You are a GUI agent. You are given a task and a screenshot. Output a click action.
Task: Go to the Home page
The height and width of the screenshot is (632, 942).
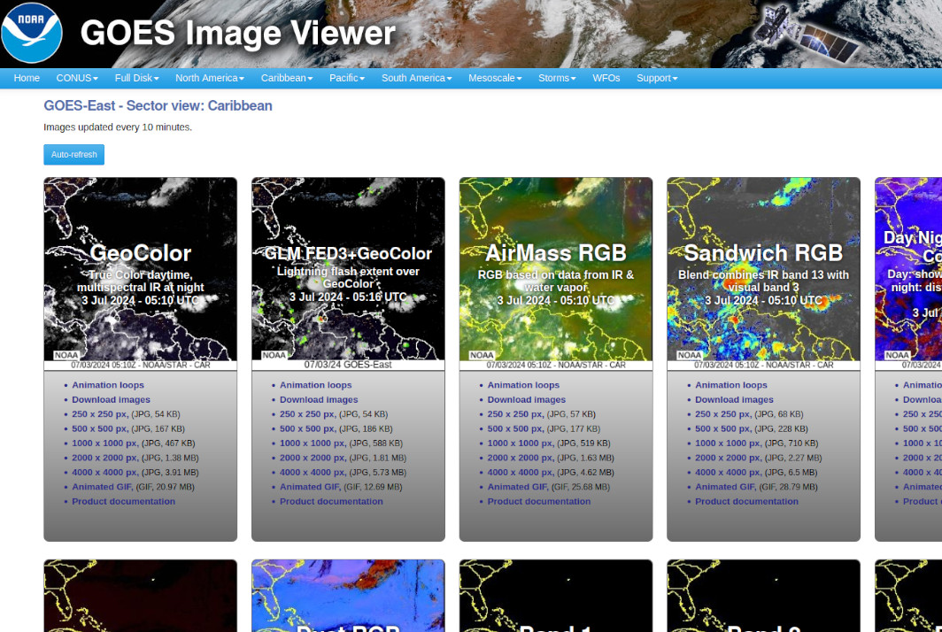coord(27,78)
